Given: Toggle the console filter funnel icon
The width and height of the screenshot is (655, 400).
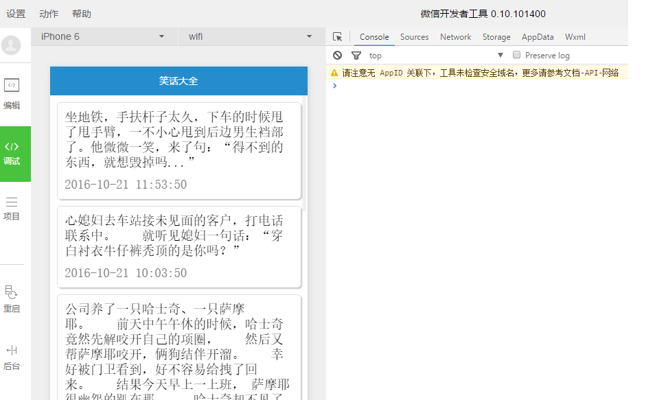Looking at the screenshot, I should click(356, 55).
